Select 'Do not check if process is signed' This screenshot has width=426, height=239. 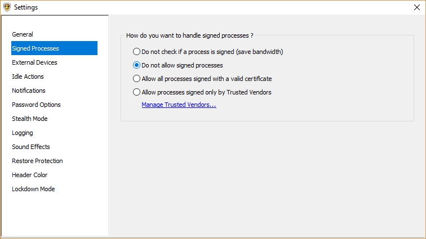tap(136, 52)
